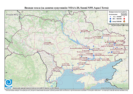Click the small red dot legend symbol
Image resolution: width=133 pixels, height=94 pixels.
[124, 17]
